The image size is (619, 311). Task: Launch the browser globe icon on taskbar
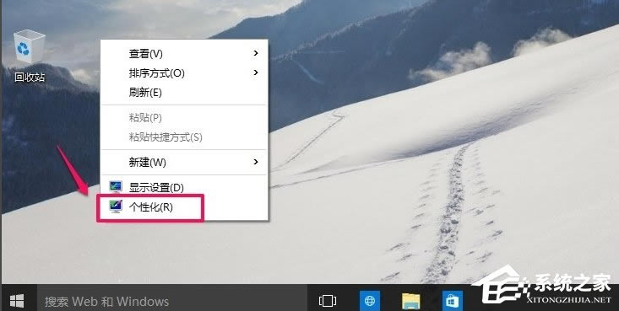pos(370,301)
